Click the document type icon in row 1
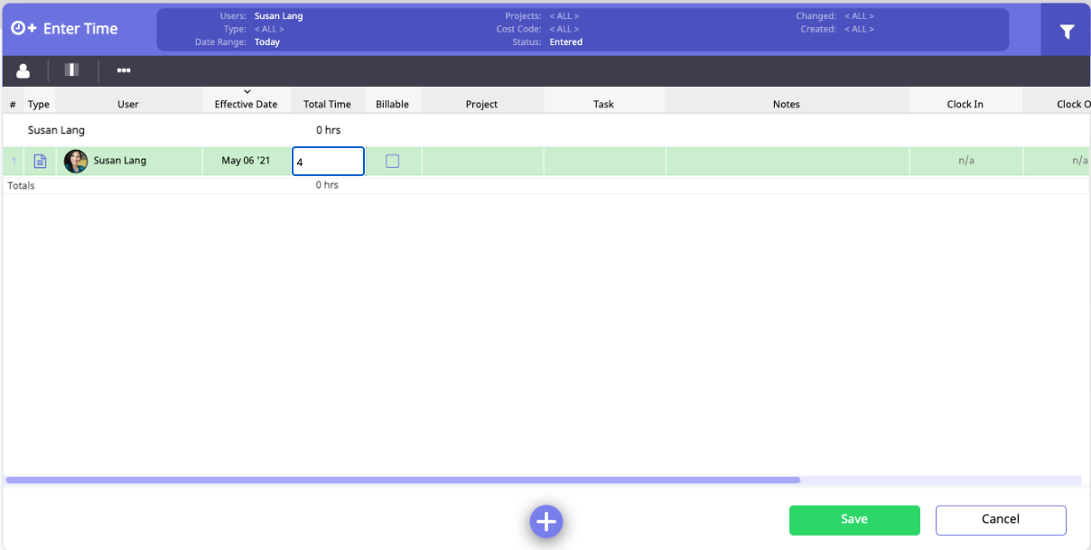The image size is (1091, 550). tap(40, 162)
